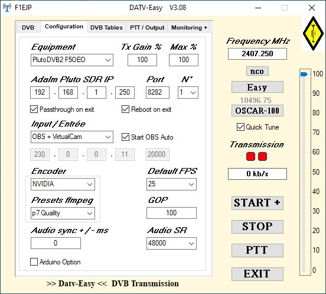This screenshot has height=294, width=326.
Task: Click the EXIT button
Action: (x=257, y=274)
